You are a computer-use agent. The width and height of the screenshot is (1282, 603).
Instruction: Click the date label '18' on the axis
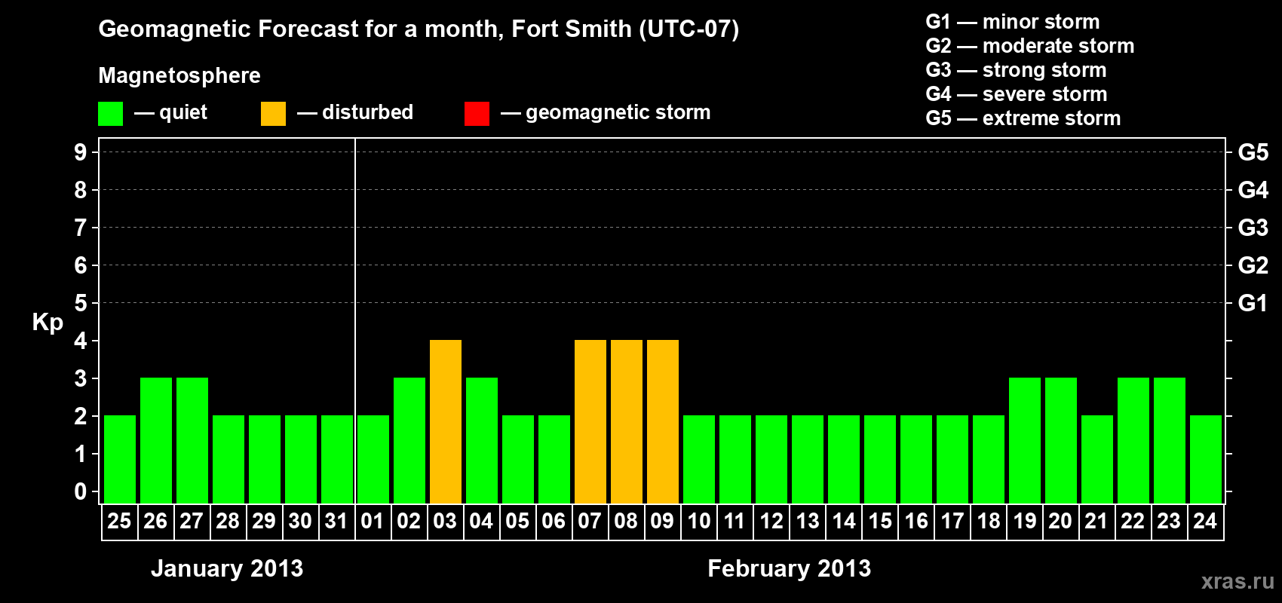coord(988,521)
